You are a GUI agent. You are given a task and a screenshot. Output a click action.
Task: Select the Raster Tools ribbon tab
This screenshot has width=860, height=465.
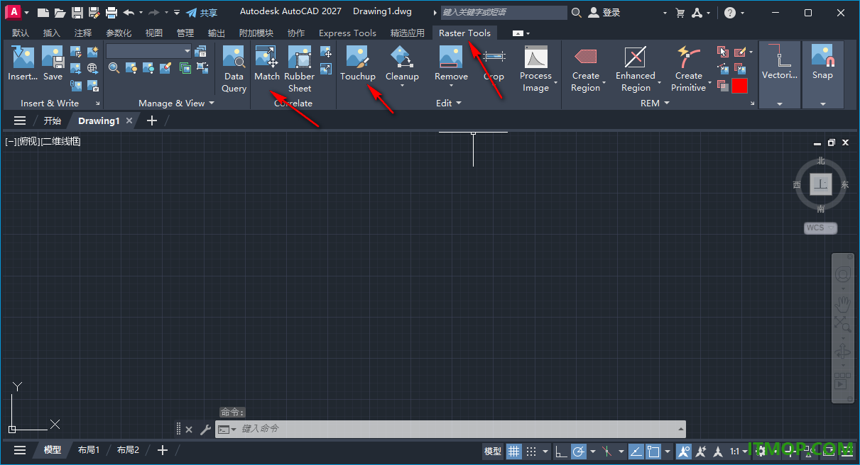[464, 33]
